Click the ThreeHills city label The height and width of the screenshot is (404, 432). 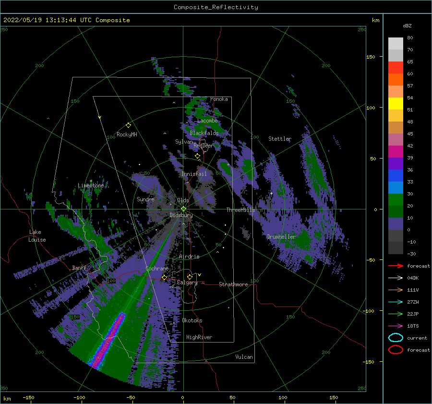pyautogui.click(x=240, y=210)
